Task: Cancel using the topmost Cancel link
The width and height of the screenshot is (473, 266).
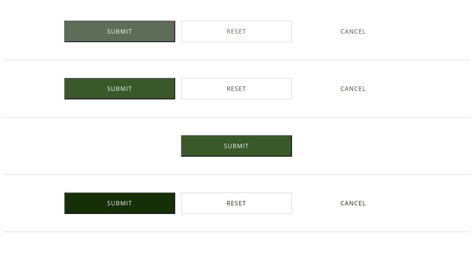Action: pyautogui.click(x=353, y=31)
